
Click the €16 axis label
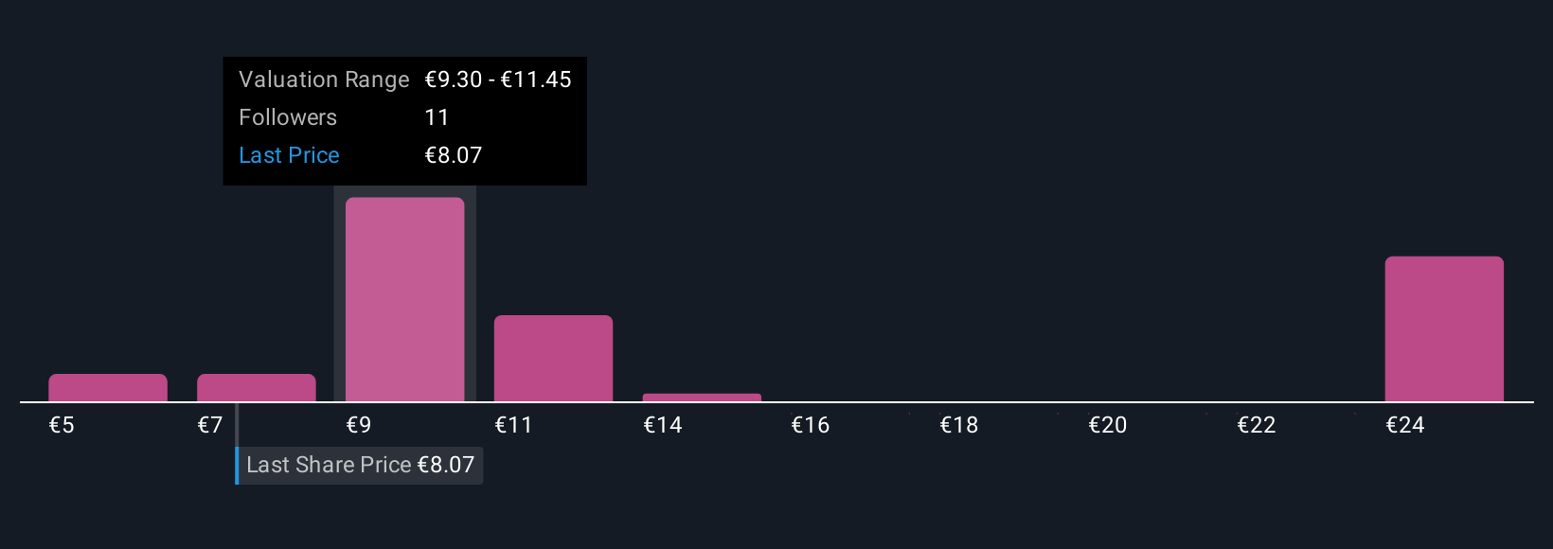[811, 425]
